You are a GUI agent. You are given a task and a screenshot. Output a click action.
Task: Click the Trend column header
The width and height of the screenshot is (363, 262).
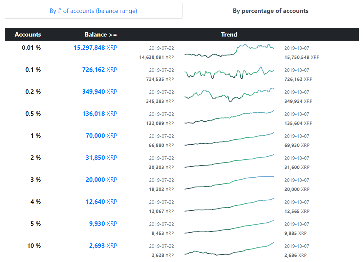click(x=229, y=35)
